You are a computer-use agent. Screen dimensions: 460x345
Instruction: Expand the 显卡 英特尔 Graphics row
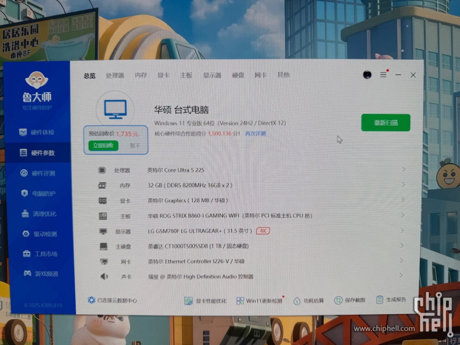(x=403, y=200)
